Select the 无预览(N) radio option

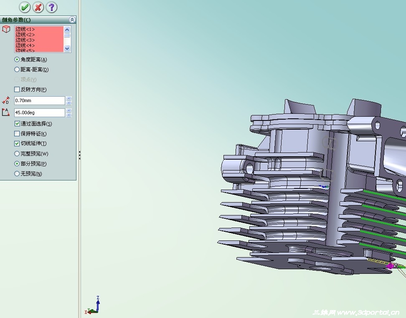click(17, 174)
